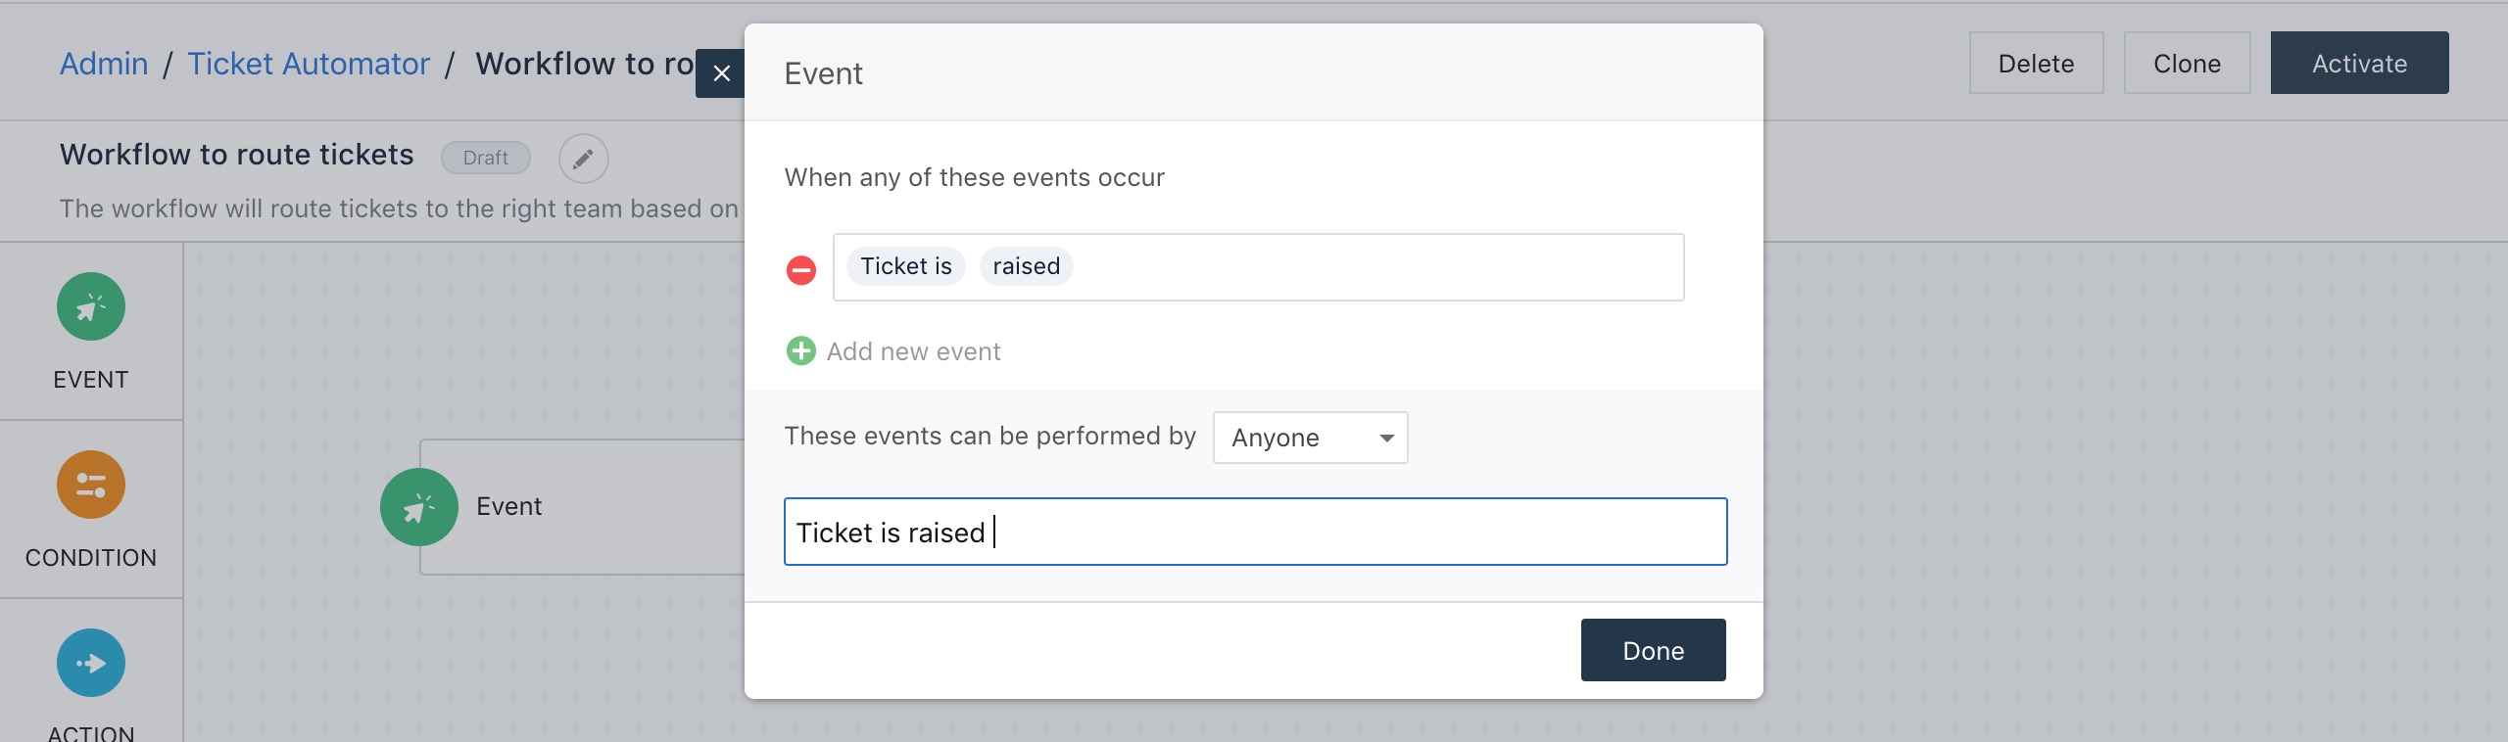Screen dimensions: 2508x742
Task: Delete the workflow
Action: pos(2035,64)
